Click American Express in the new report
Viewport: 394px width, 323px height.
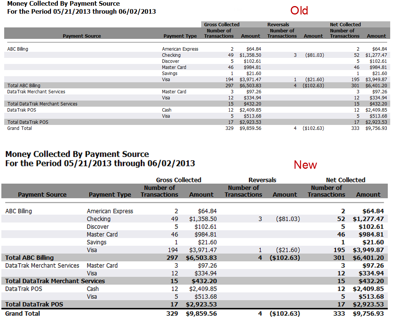click(x=110, y=211)
